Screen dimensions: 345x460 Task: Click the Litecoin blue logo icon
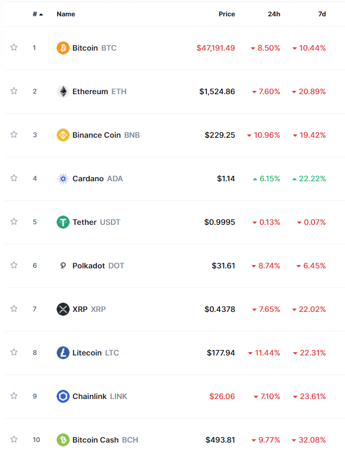[x=63, y=353]
